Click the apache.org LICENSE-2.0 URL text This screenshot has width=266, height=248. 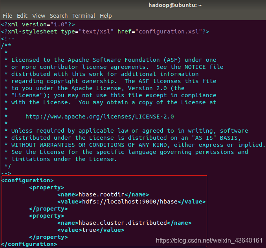coord(99,117)
